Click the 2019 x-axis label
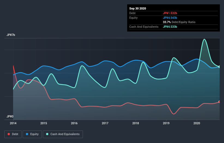Image resolution: width=224 pixels, height=143 pixels. (x=166, y=123)
